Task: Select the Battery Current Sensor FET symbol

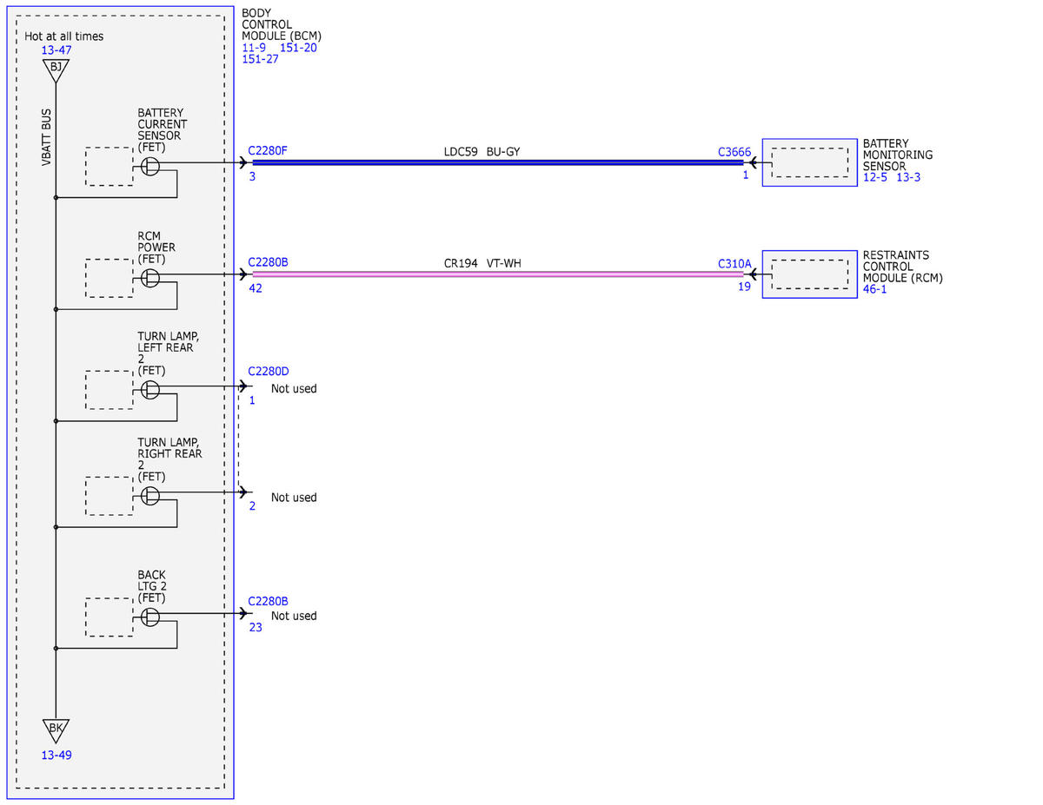Action: pos(150,167)
